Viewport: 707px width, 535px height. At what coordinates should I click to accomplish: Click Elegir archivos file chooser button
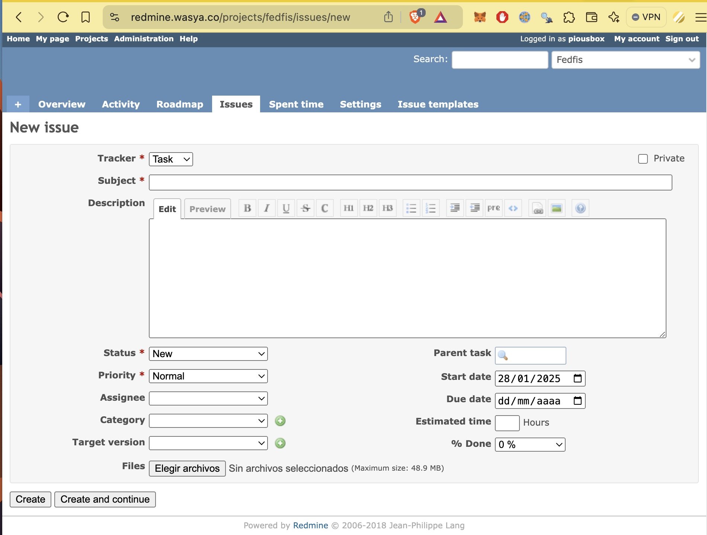pos(187,468)
